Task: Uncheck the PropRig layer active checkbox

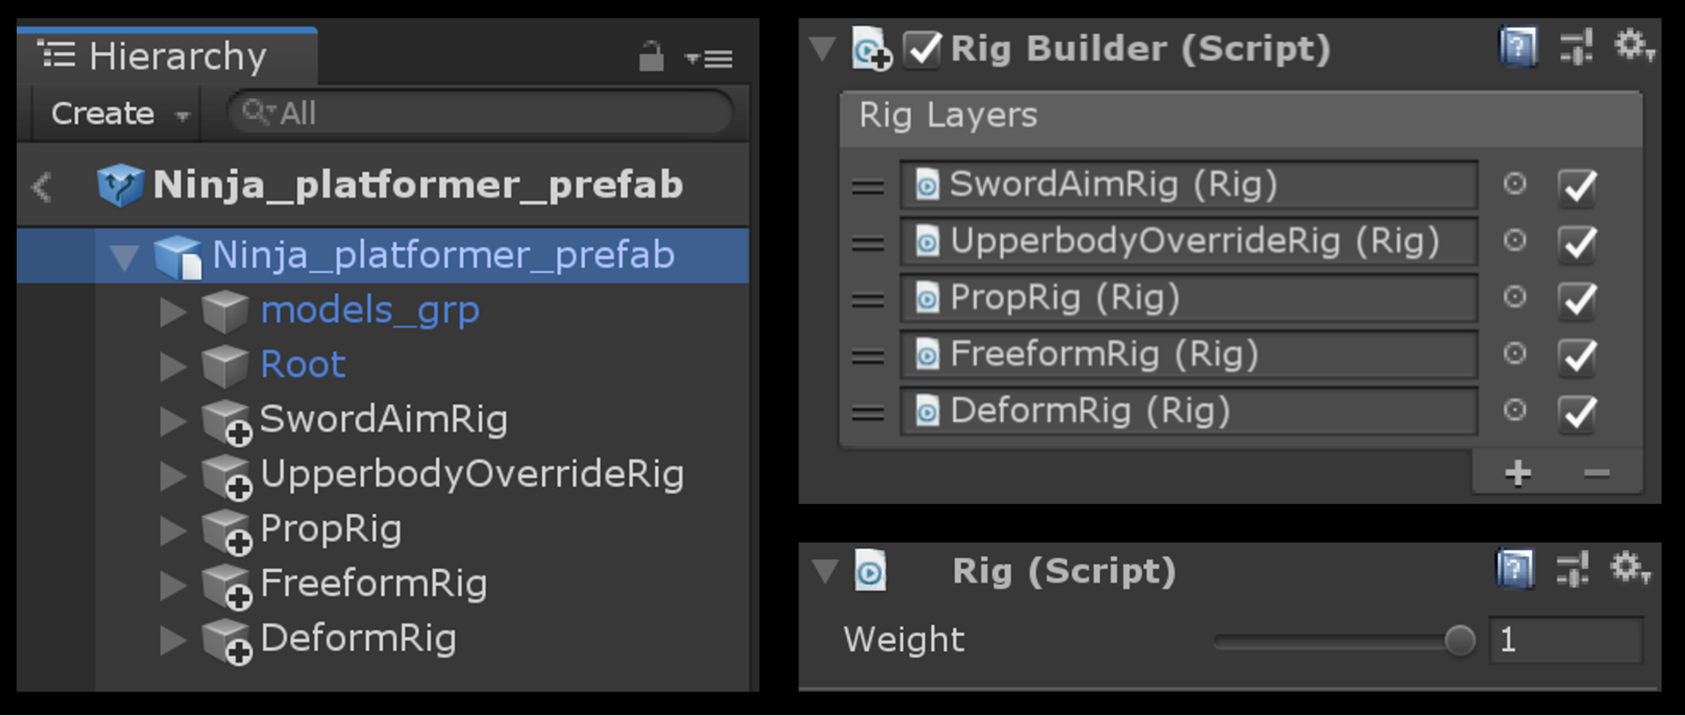Action: point(1577,299)
